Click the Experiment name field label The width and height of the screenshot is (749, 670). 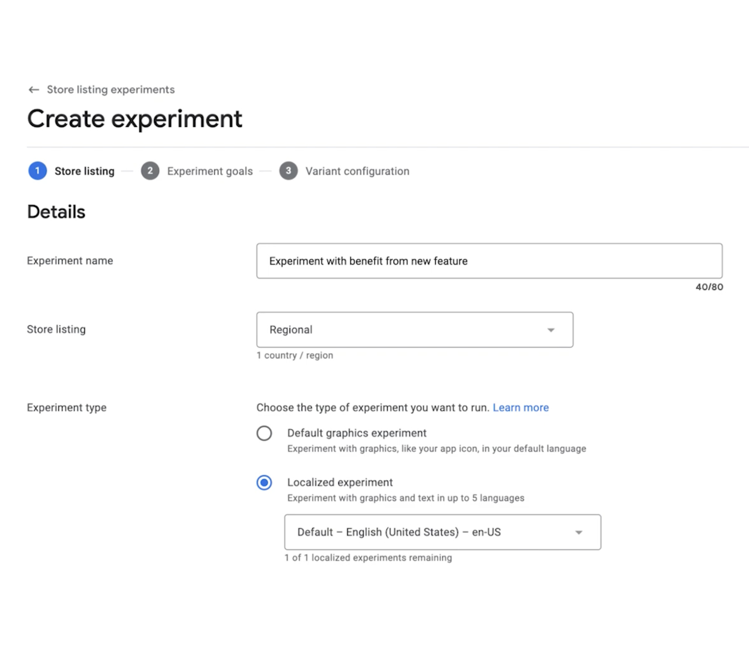click(x=70, y=261)
